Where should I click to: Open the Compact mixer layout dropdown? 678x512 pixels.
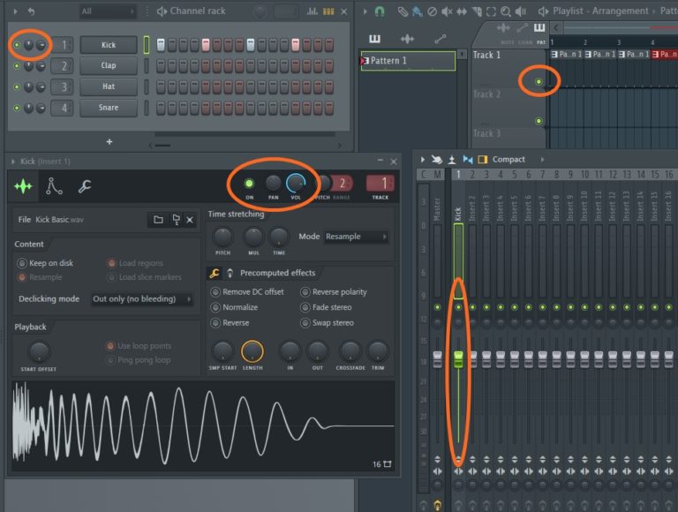pos(508,160)
